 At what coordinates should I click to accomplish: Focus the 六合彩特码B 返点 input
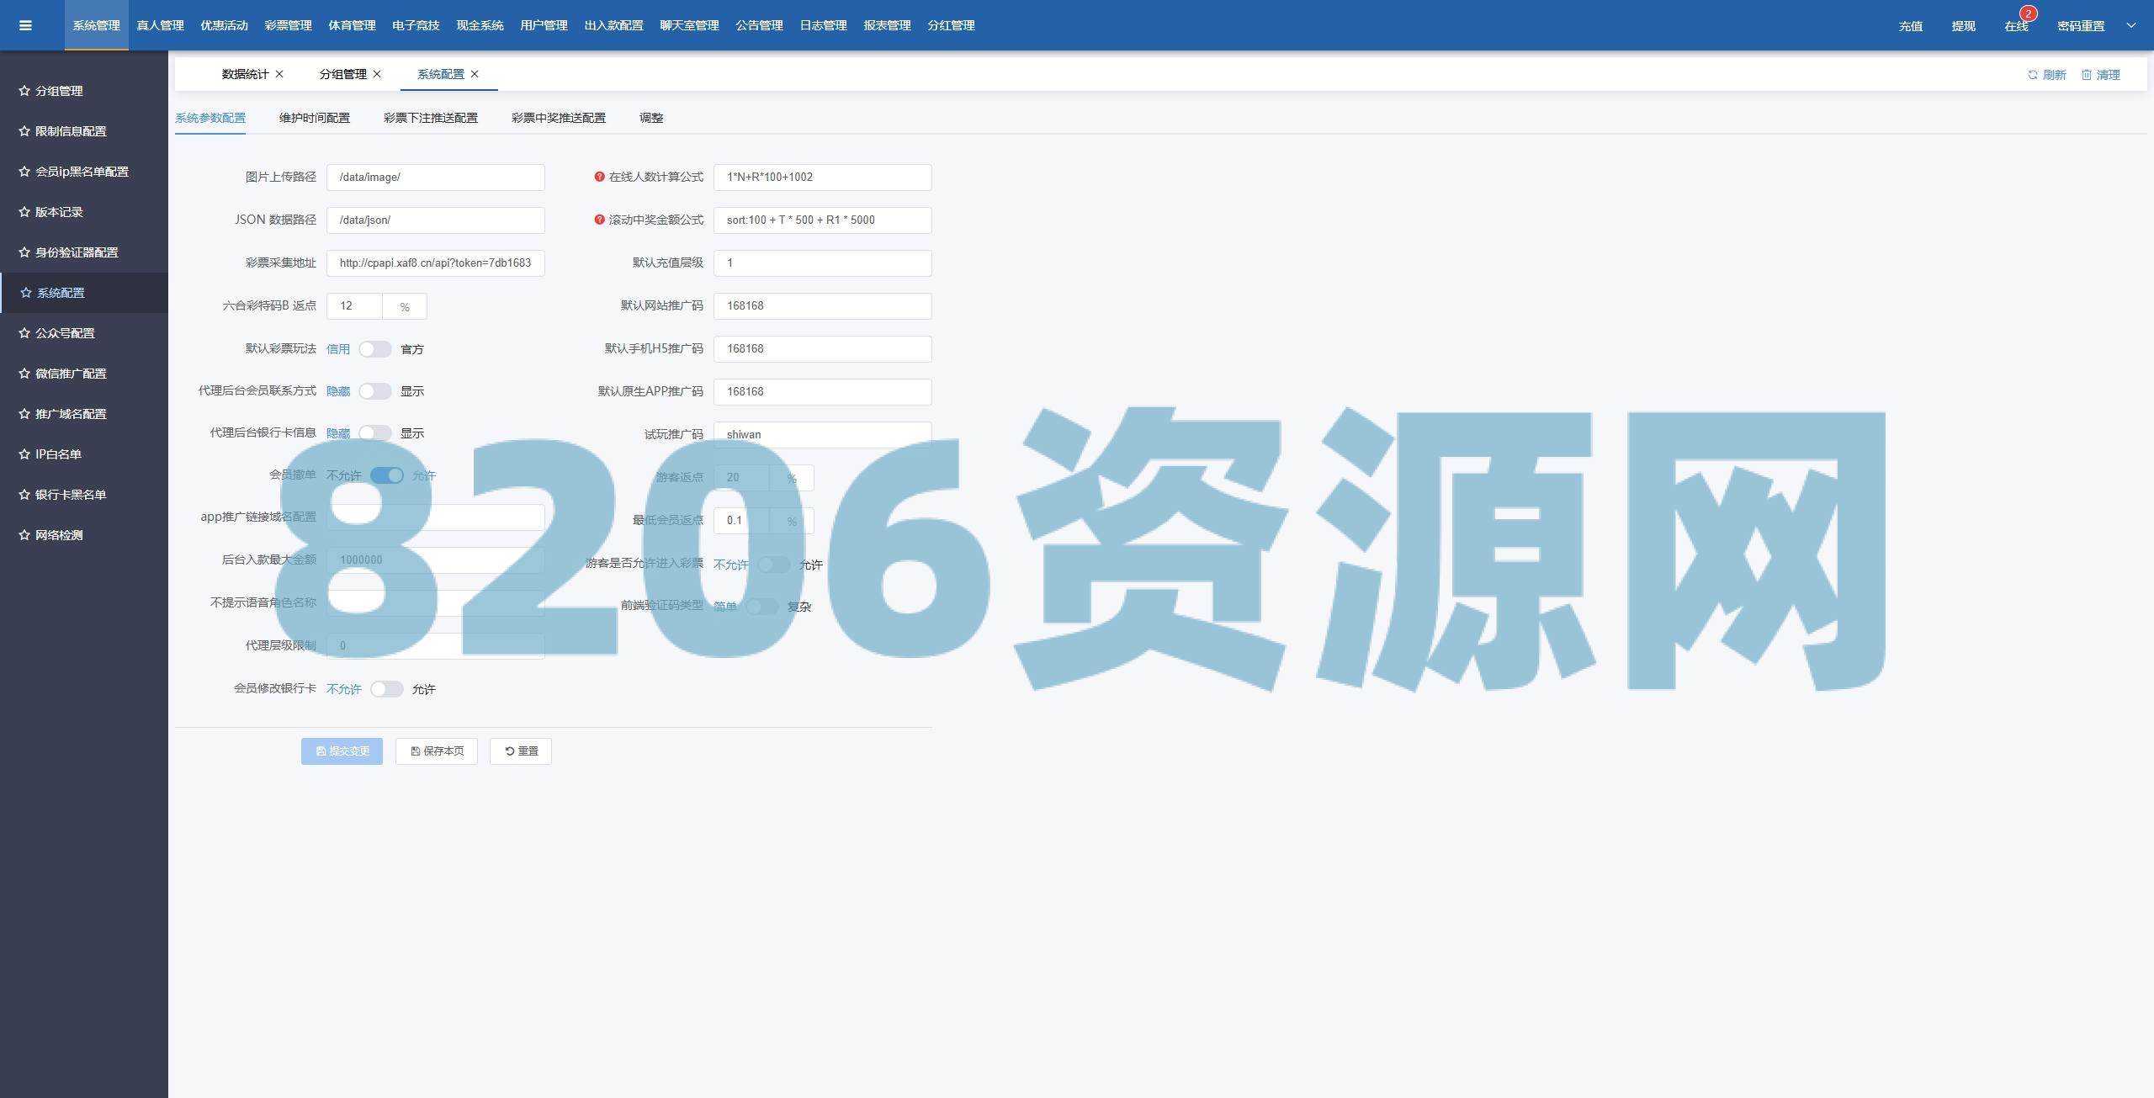click(354, 306)
